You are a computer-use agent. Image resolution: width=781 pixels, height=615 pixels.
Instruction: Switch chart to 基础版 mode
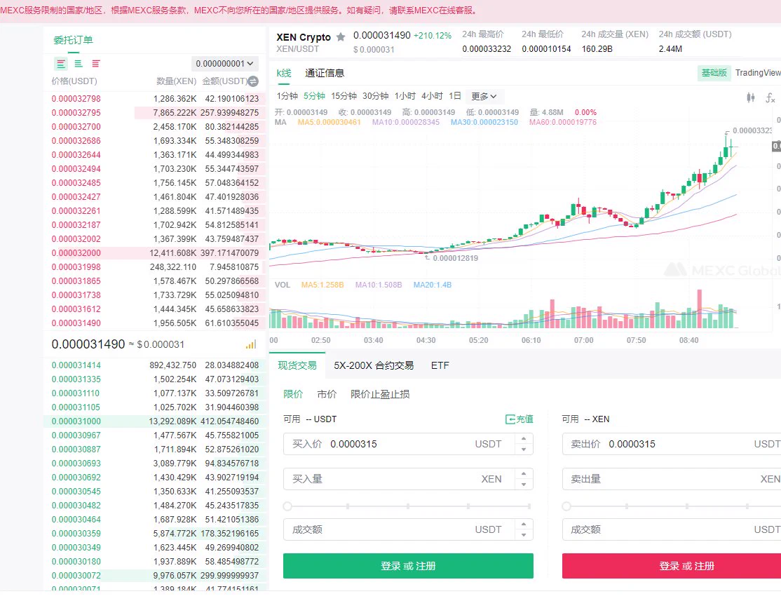(714, 73)
